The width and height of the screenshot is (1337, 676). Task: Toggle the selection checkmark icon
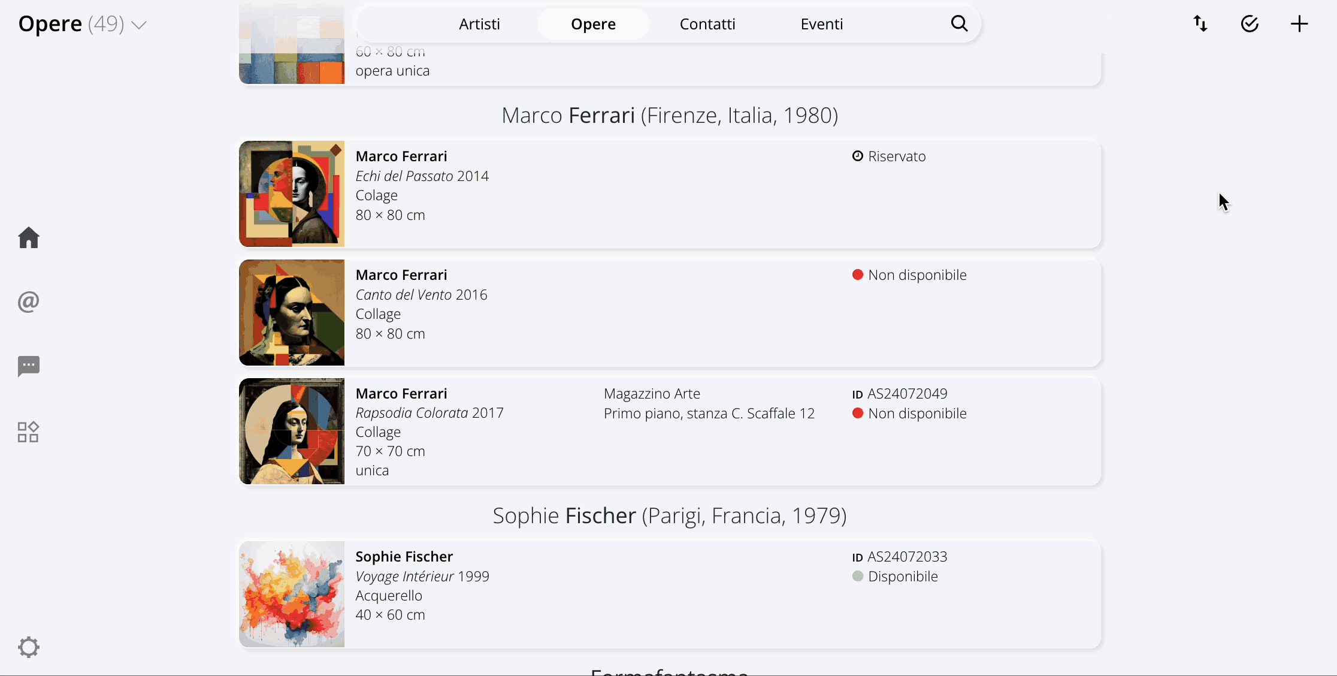1250,24
